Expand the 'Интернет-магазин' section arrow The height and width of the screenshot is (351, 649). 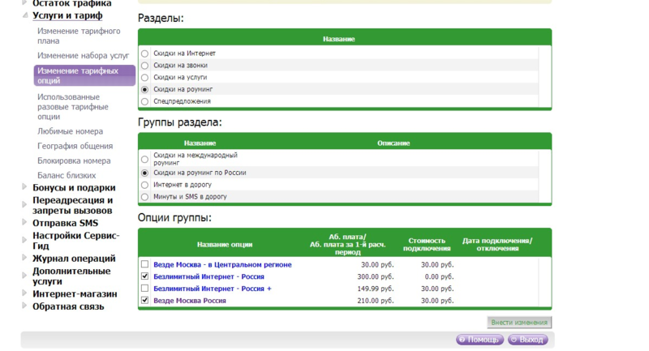pyautogui.click(x=24, y=293)
